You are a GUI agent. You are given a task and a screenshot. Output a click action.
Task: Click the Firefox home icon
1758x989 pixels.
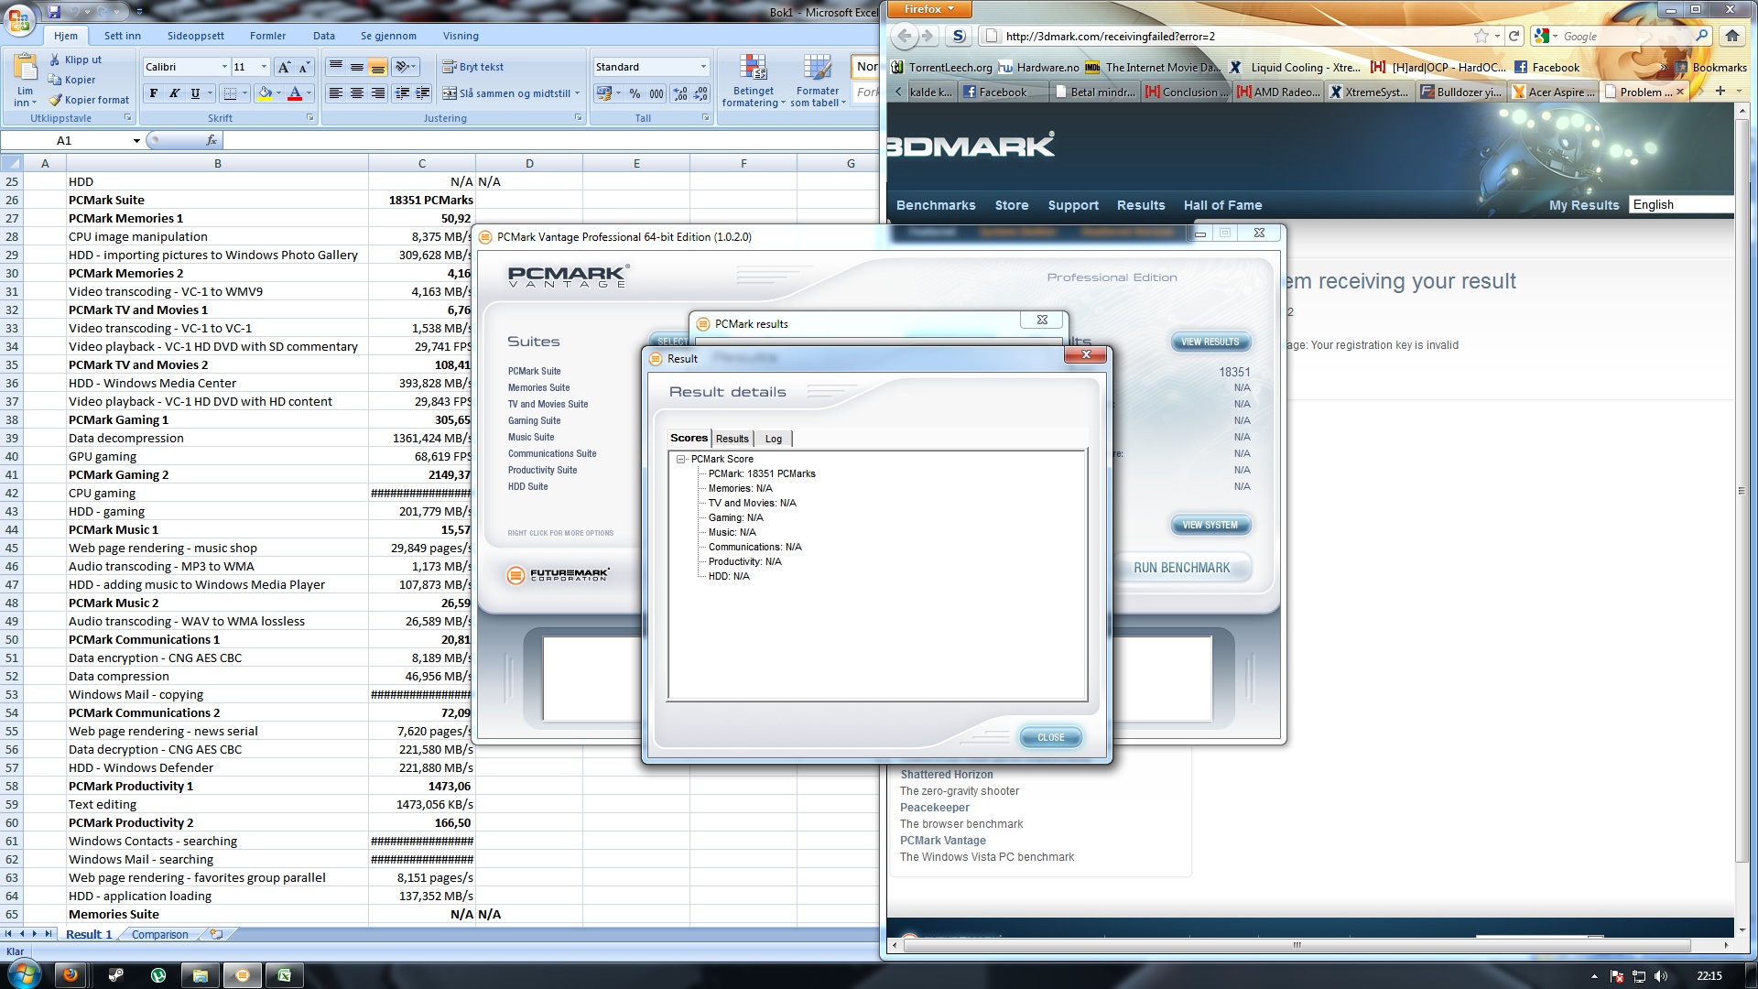[1731, 36]
